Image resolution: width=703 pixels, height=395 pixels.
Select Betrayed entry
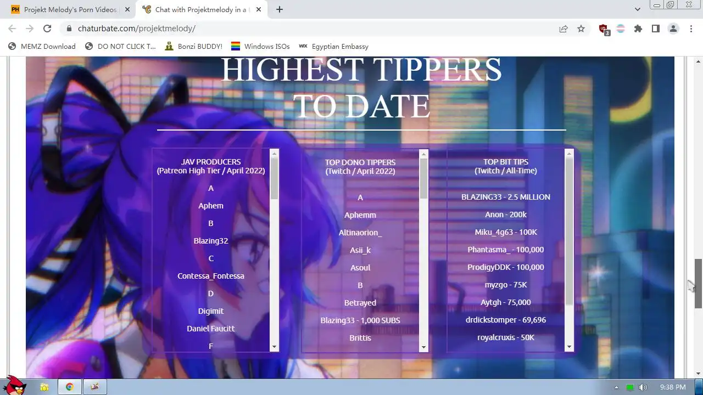pos(360,303)
